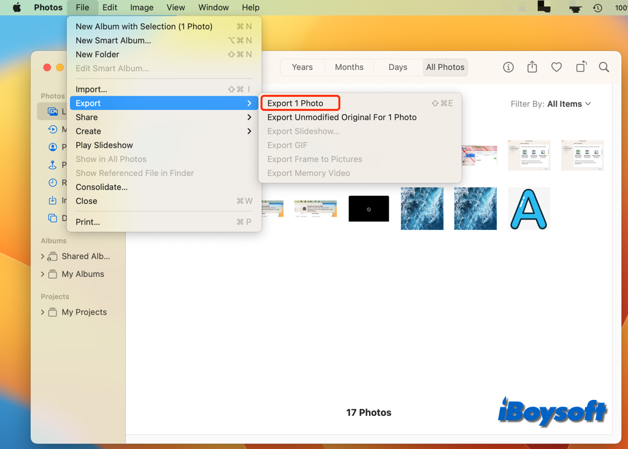Click the Rotate photo icon

point(580,67)
